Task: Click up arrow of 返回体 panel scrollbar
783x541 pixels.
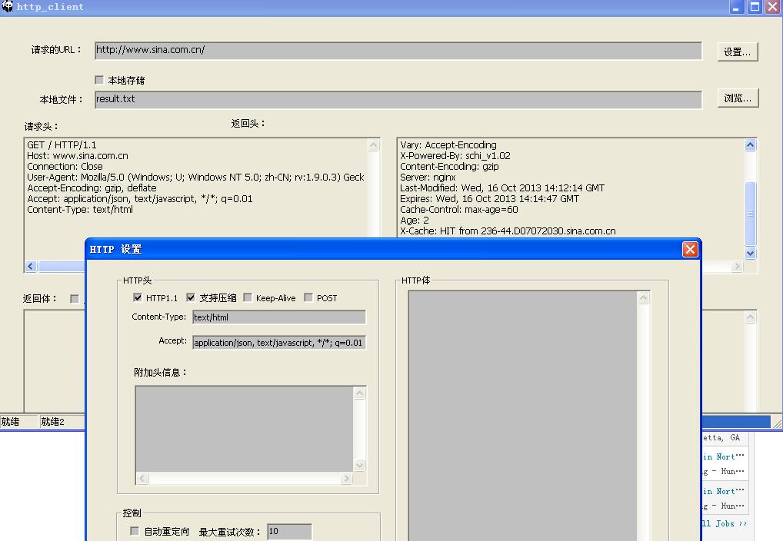Action: pos(750,317)
